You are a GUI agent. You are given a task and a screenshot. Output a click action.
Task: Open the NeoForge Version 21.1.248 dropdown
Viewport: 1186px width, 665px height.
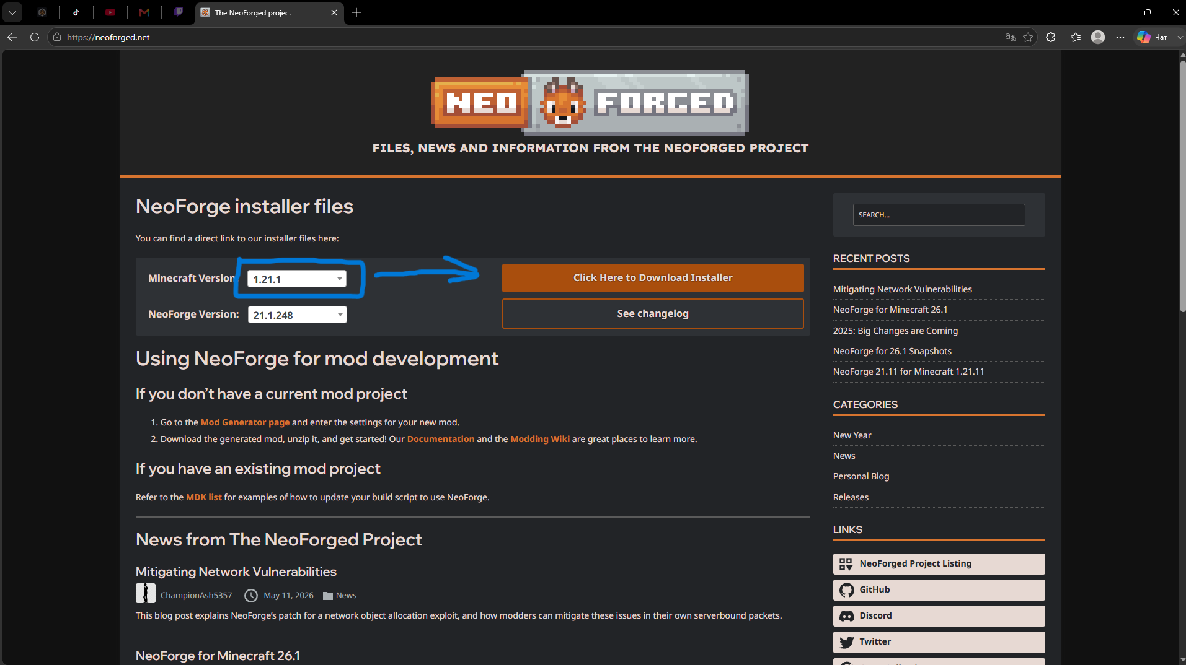pyautogui.click(x=297, y=315)
